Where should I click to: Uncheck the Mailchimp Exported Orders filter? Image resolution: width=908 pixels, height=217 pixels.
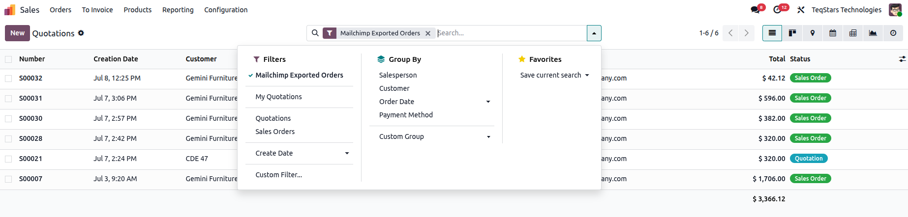click(x=299, y=75)
